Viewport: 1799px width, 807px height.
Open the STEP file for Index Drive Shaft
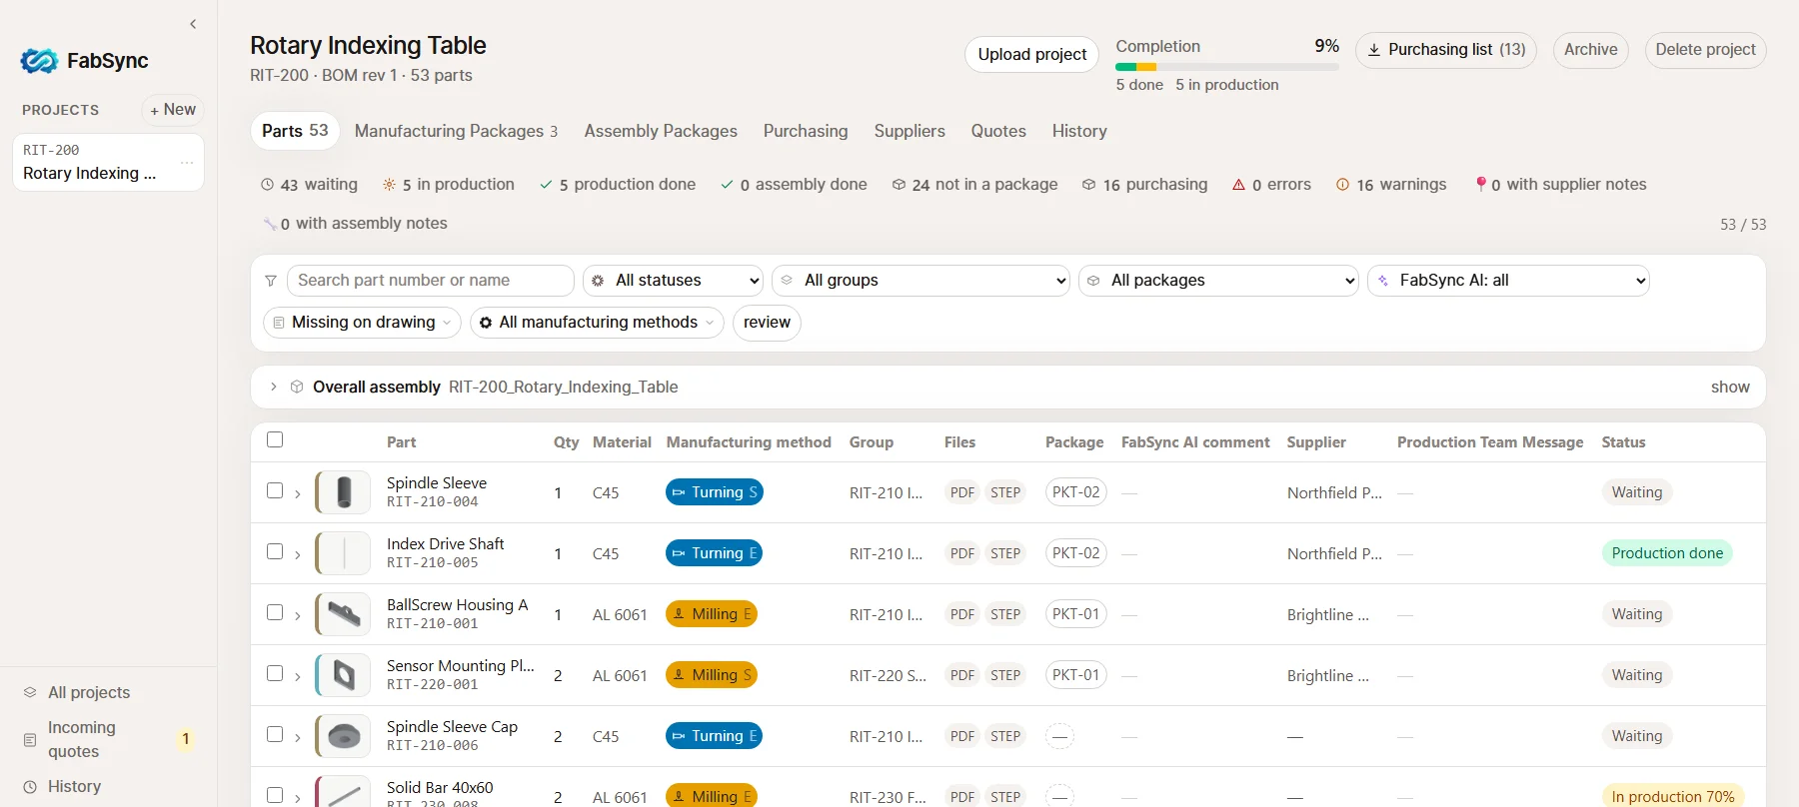click(1005, 553)
